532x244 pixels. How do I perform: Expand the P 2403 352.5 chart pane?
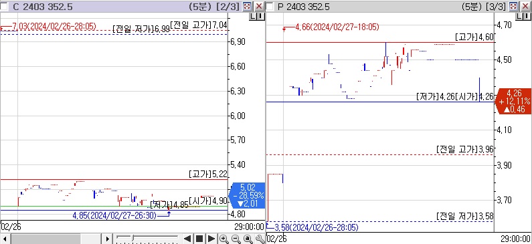[514, 6]
